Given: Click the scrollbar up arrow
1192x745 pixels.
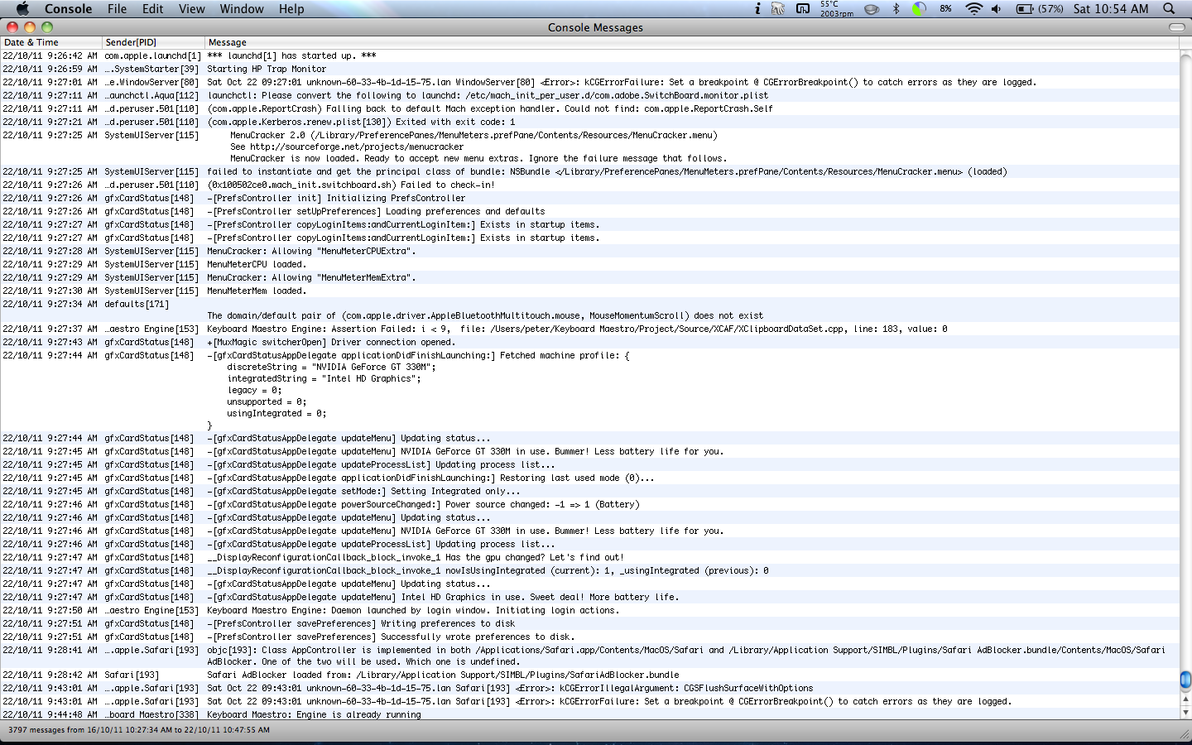Looking at the screenshot, I should pos(1185,699).
